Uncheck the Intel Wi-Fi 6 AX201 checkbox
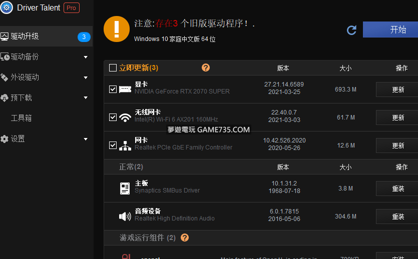418x259 pixels. (x=113, y=117)
